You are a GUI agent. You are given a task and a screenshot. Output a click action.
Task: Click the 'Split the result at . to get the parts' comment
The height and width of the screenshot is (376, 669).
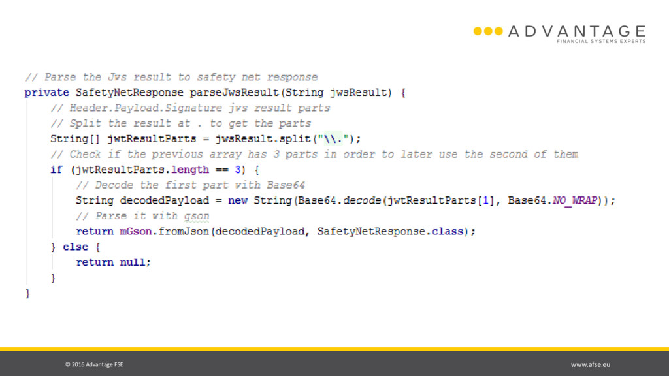(181, 123)
